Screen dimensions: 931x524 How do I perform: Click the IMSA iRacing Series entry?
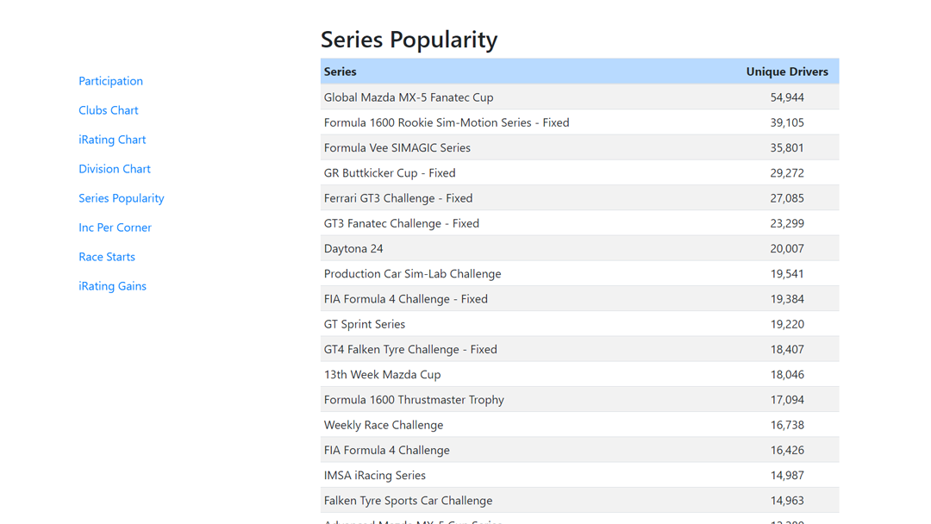tap(374, 475)
